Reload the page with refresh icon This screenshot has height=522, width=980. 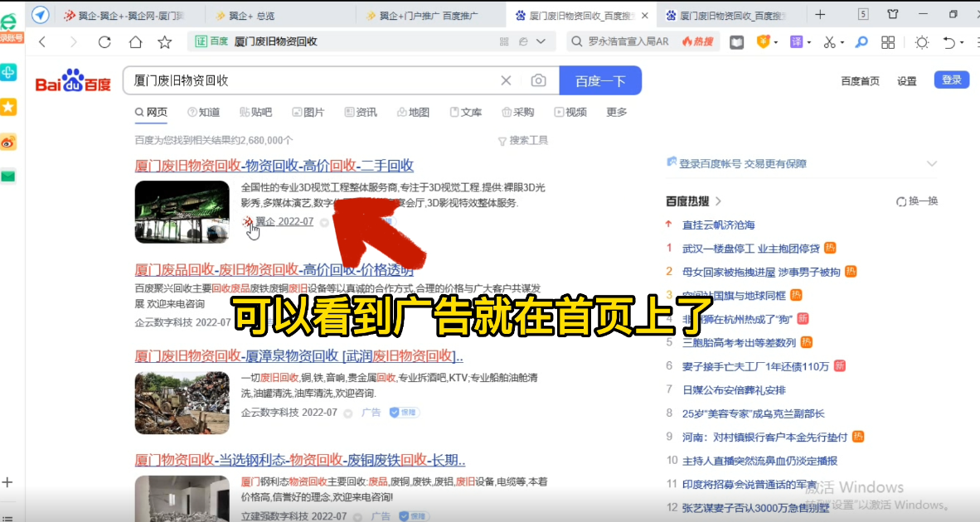coord(104,41)
